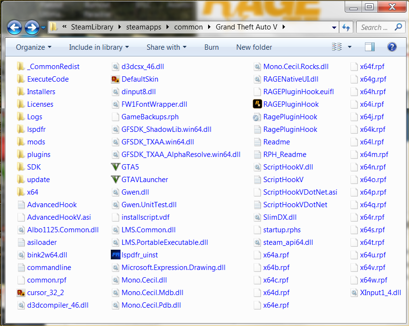Select the file named Mono.Cecil.Rocks.dll
Viewport: 409px width, 326px height.
point(296,66)
